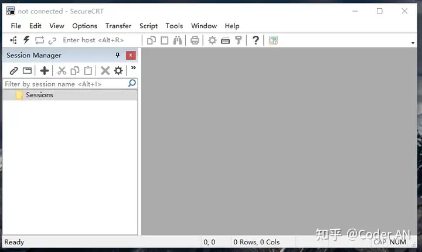Click Cut scissors icon in Session Manager
Viewport: 422px width, 252px height.
coord(62,71)
